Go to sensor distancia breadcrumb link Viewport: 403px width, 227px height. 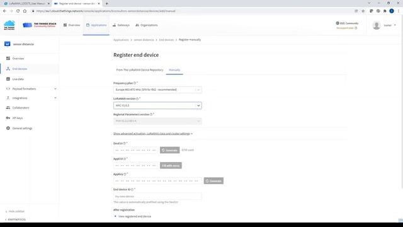(144, 40)
